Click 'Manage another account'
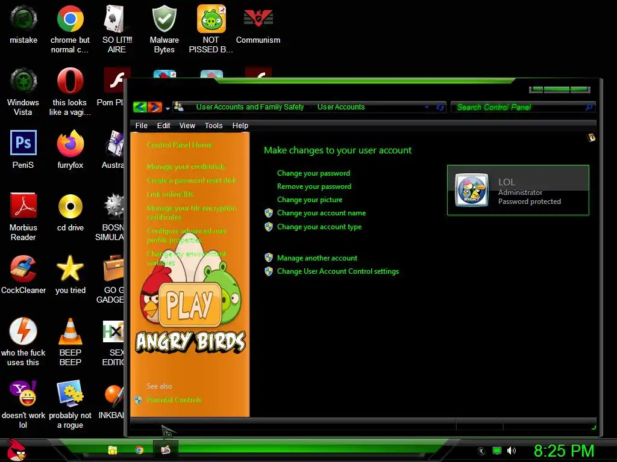This screenshot has width=617, height=462. point(317,258)
